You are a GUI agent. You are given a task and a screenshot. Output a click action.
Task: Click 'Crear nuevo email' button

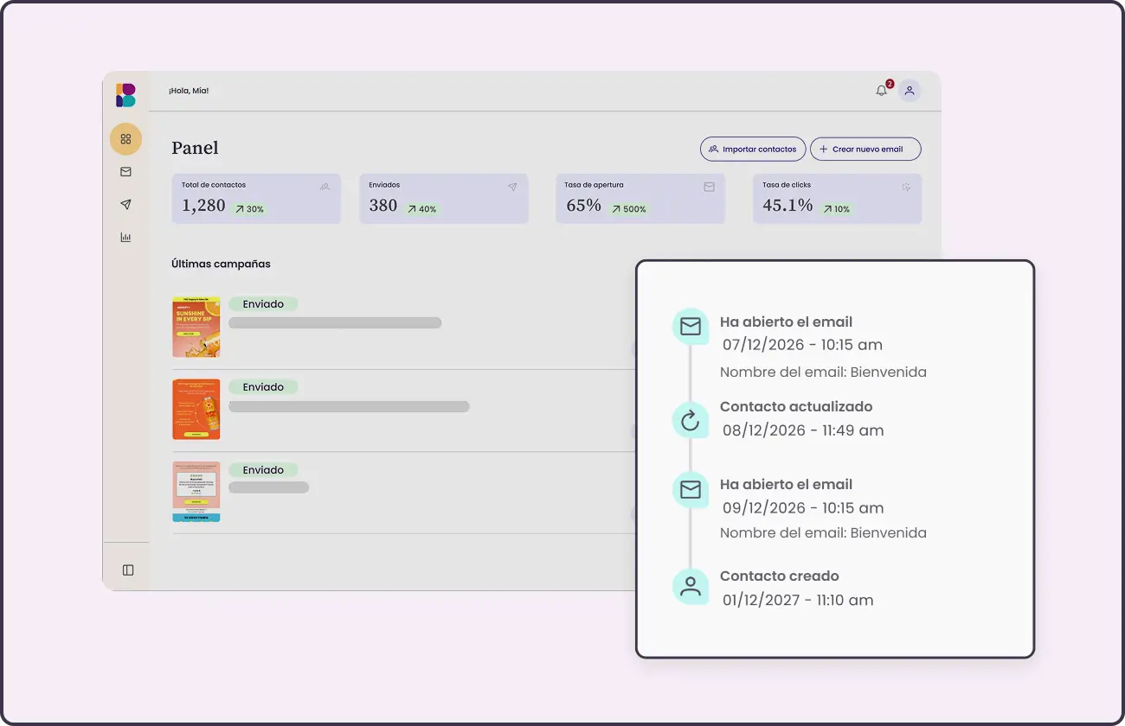click(865, 149)
